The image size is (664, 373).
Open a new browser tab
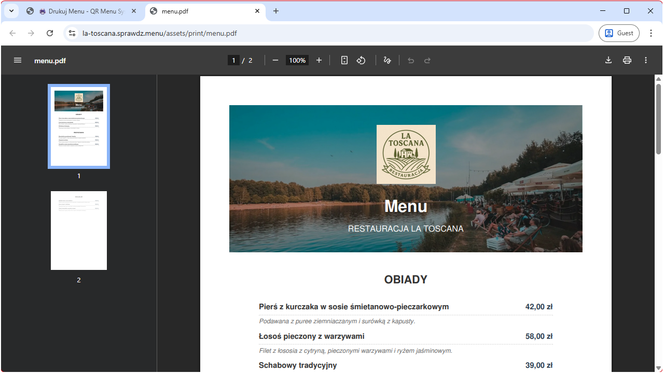[275, 10]
